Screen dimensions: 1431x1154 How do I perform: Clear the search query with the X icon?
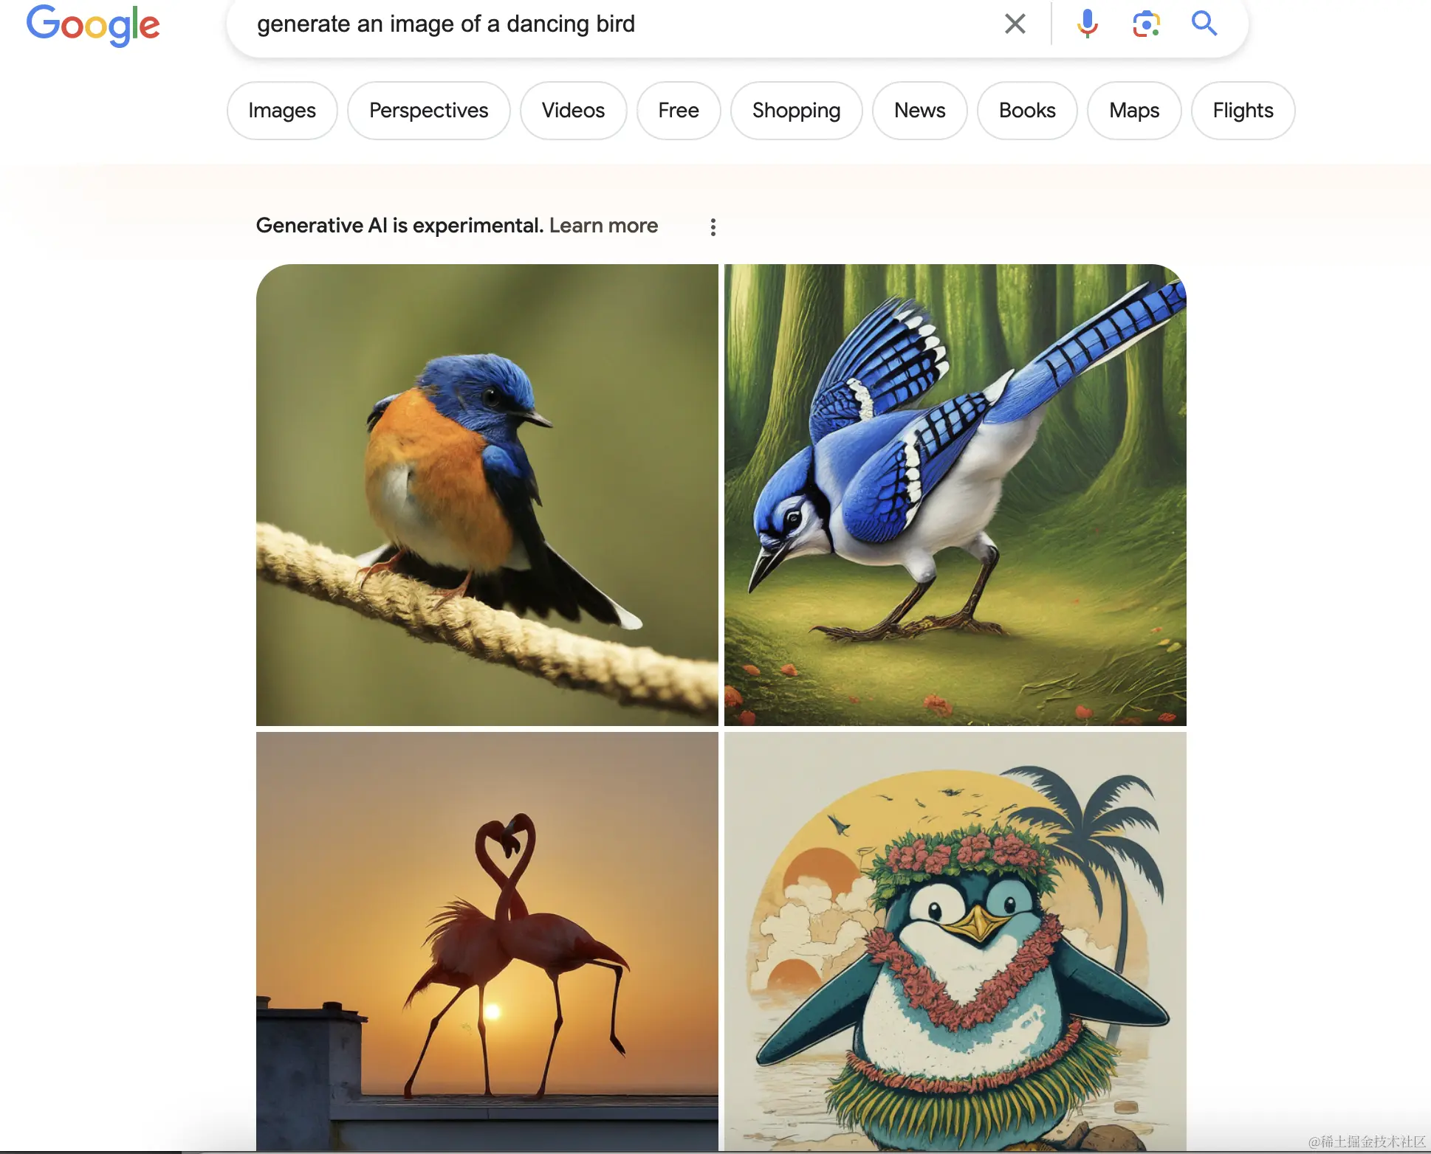point(1015,24)
